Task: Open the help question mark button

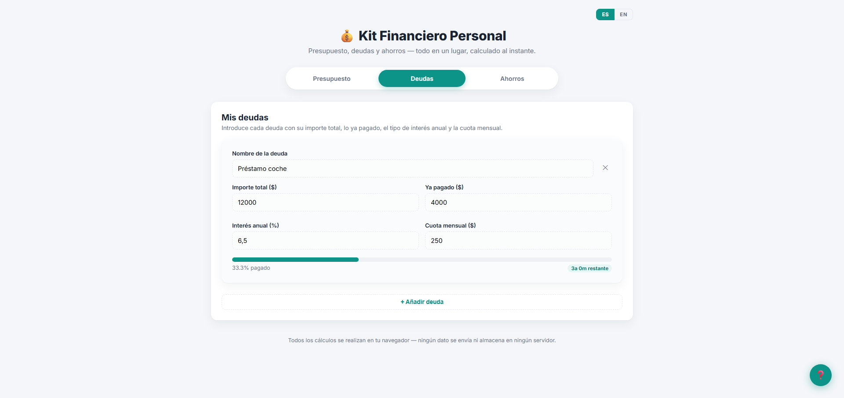Action: click(820, 375)
